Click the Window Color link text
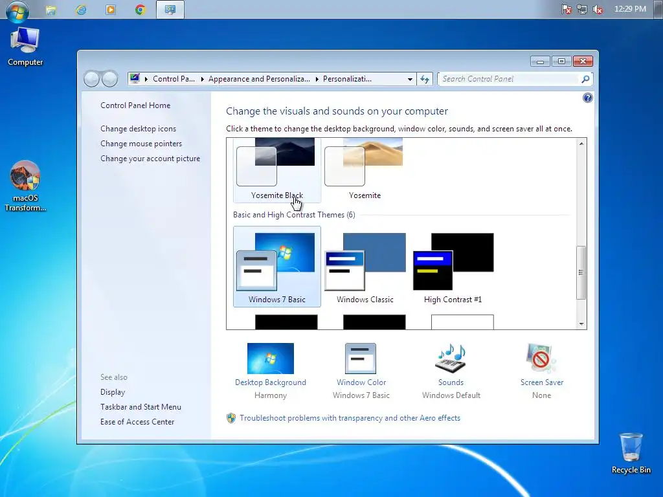Viewport: 663px width, 497px height. point(361,382)
